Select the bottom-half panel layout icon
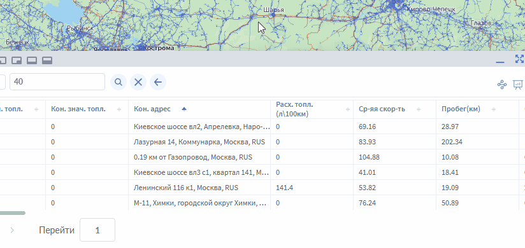This screenshot has width=525, height=248. (32, 60)
